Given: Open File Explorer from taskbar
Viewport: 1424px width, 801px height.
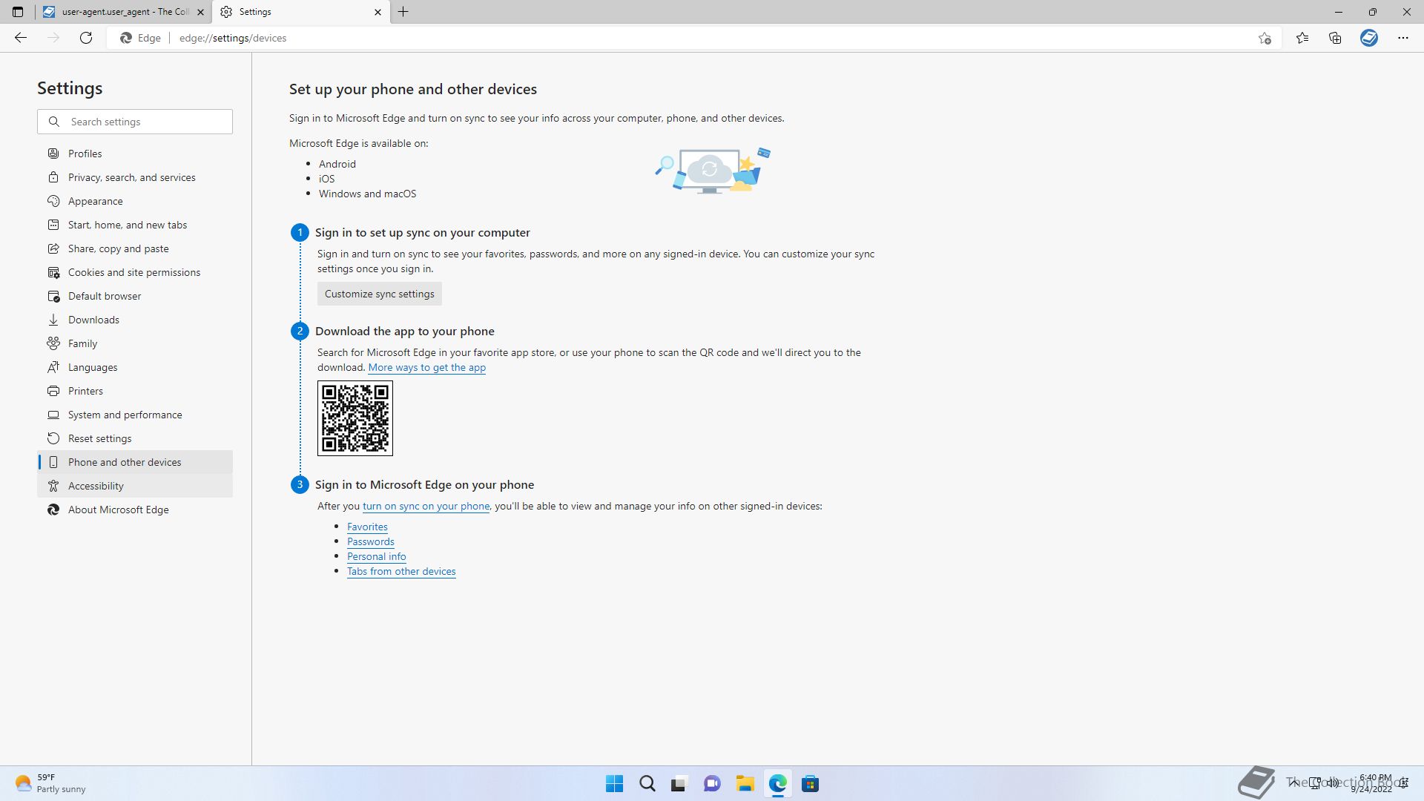Looking at the screenshot, I should [x=745, y=783].
